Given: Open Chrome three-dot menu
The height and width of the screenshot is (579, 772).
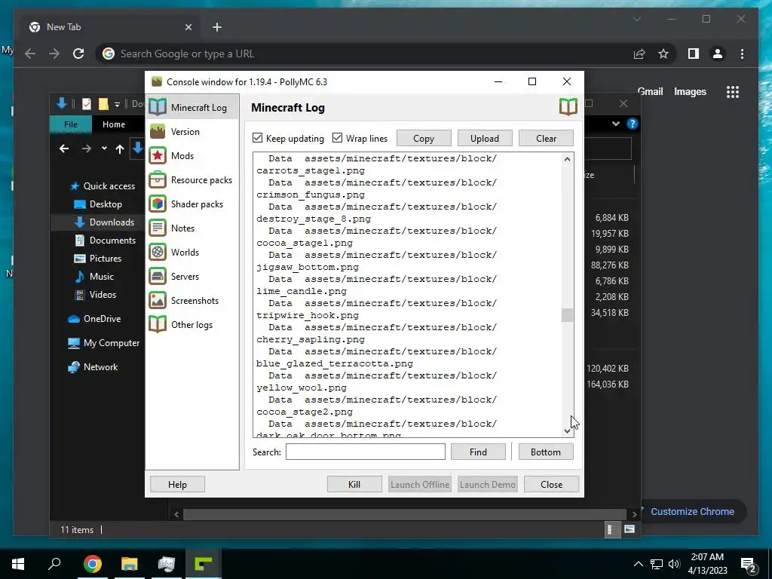Looking at the screenshot, I should click(742, 54).
